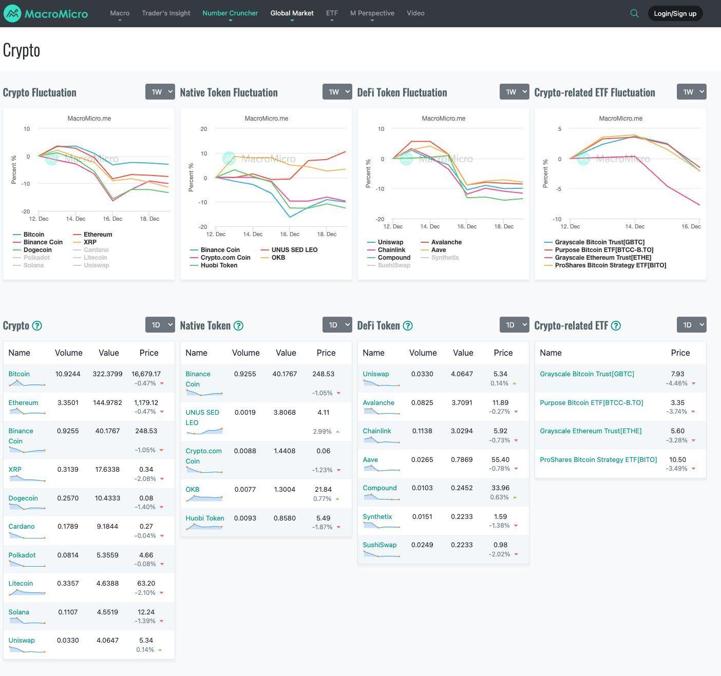The height and width of the screenshot is (676, 721).
Task: Click the help icon next to Crypto-related ETF
Action: [616, 325]
